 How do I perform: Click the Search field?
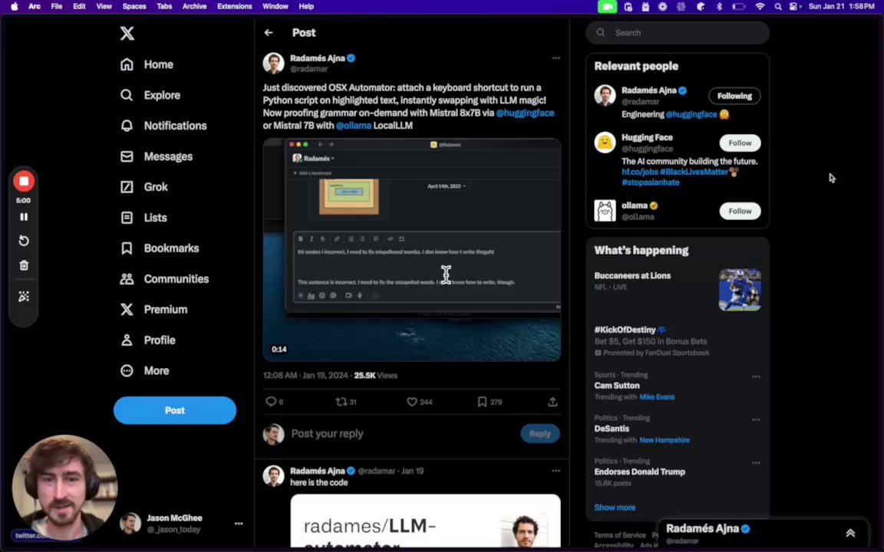[x=677, y=33]
